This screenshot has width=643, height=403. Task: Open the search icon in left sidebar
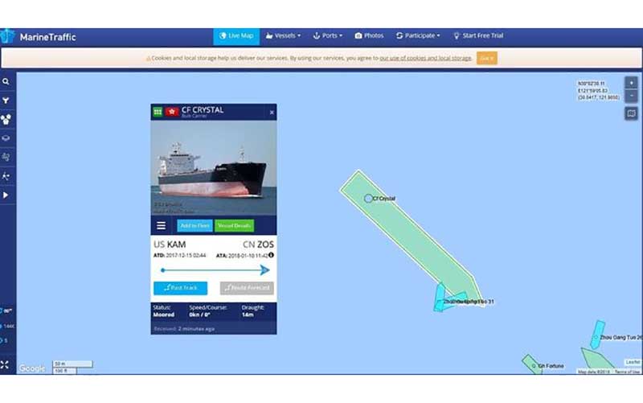pyautogui.click(x=6, y=82)
